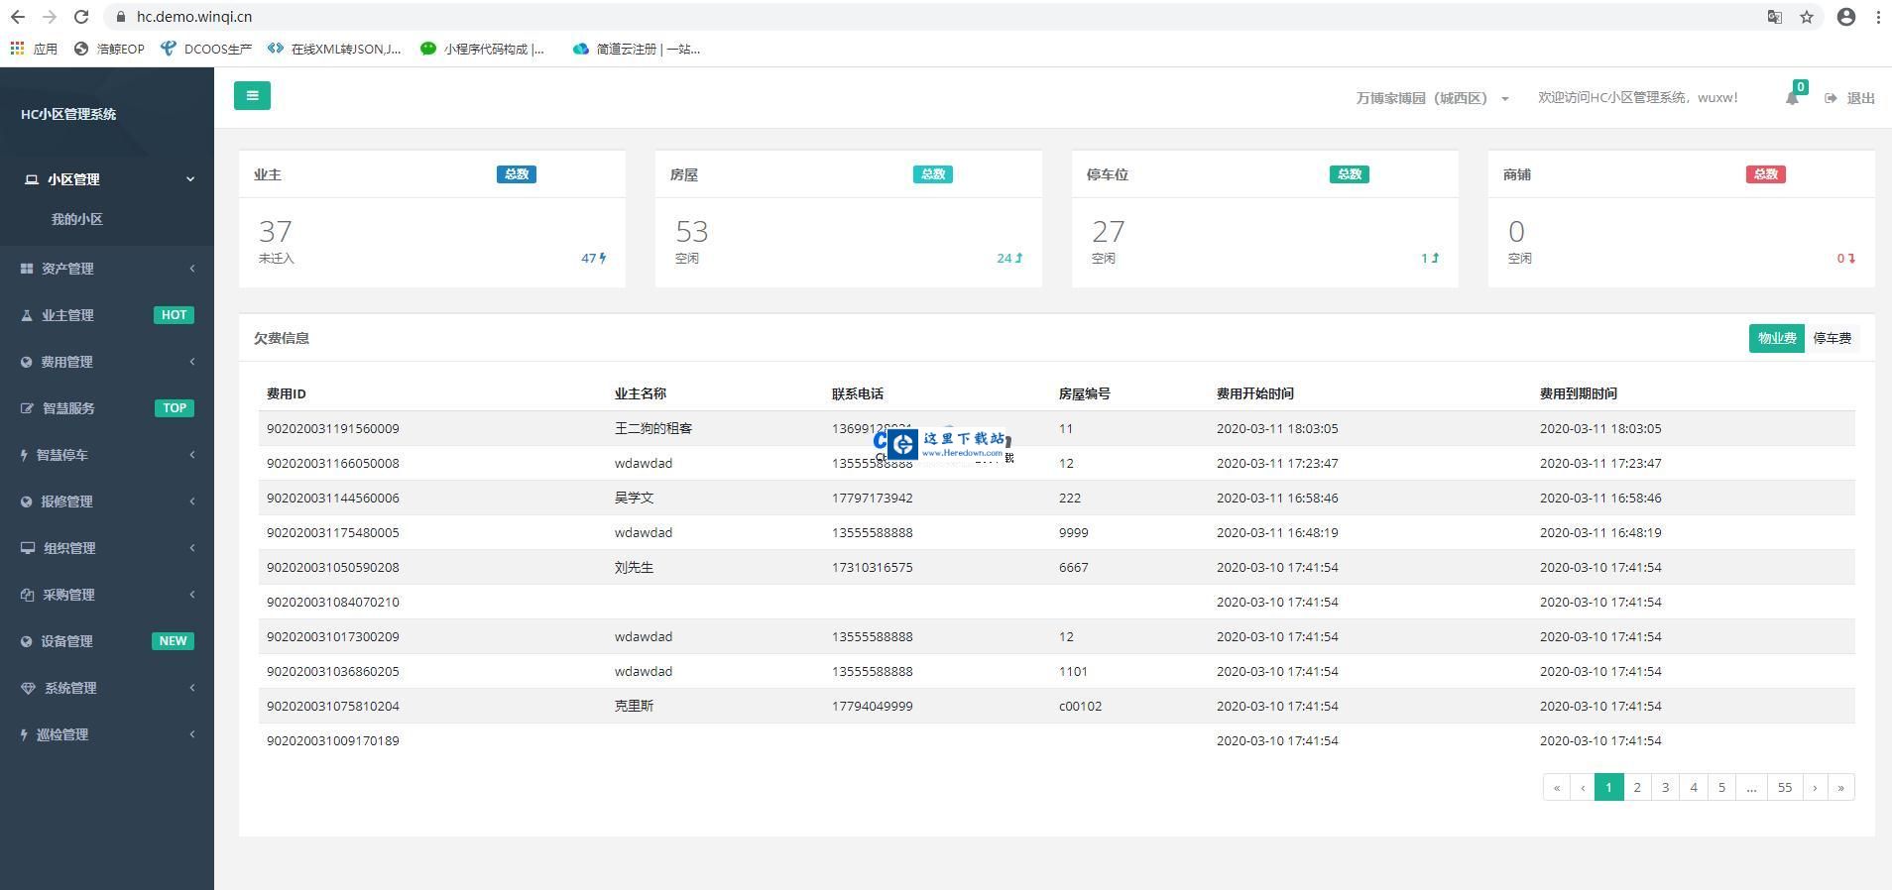Image resolution: width=1892 pixels, height=890 pixels.
Task: Open the 设备管理 NEW menu
Action: [107, 641]
